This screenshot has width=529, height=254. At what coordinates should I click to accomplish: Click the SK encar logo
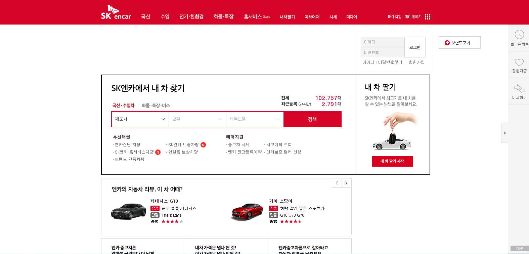click(x=116, y=12)
